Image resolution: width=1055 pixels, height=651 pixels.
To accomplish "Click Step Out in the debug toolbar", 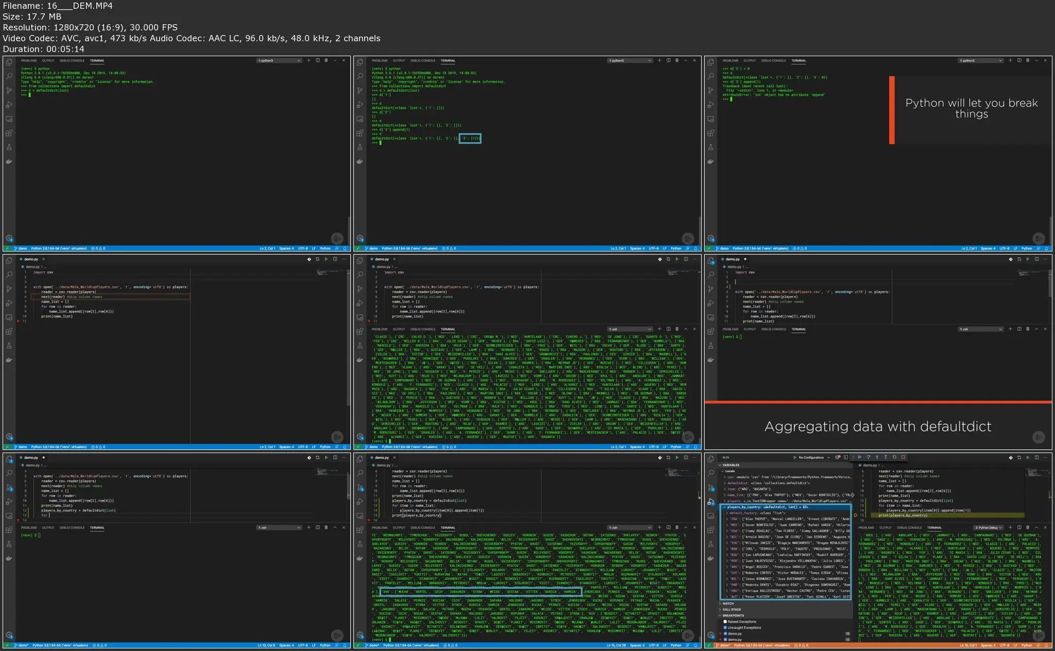I will pyautogui.click(x=886, y=457).
